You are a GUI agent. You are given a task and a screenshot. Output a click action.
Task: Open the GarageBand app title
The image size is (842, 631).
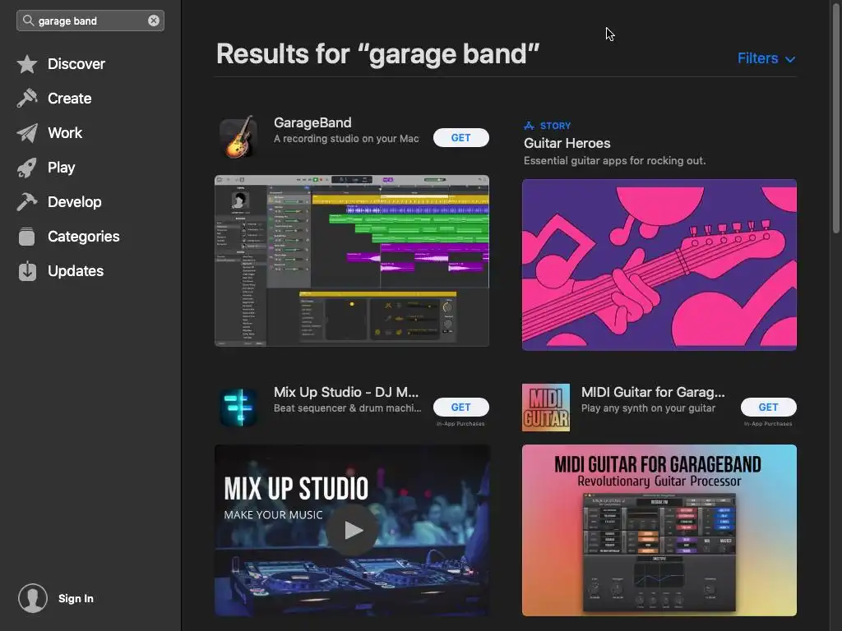312,123
